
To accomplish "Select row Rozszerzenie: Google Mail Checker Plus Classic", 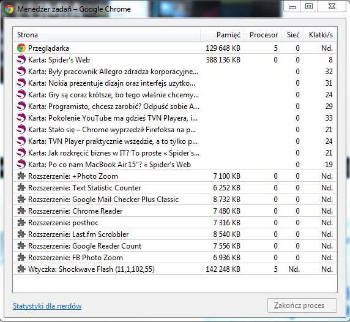I will [175, 199].
